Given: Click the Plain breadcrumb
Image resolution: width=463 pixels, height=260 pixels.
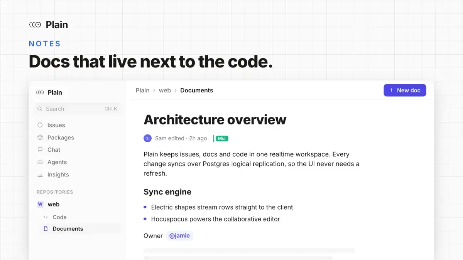Looking at the screenshot, I should 142,91.
